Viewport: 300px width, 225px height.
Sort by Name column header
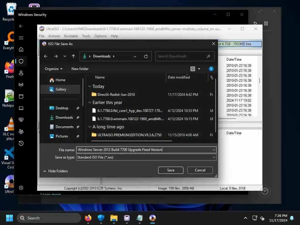click(100, 77)
